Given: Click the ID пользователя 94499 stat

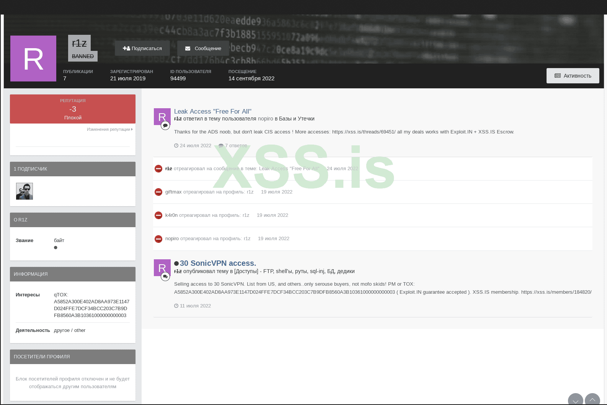Looking at the screenshot, I should (x=191, y=75).
